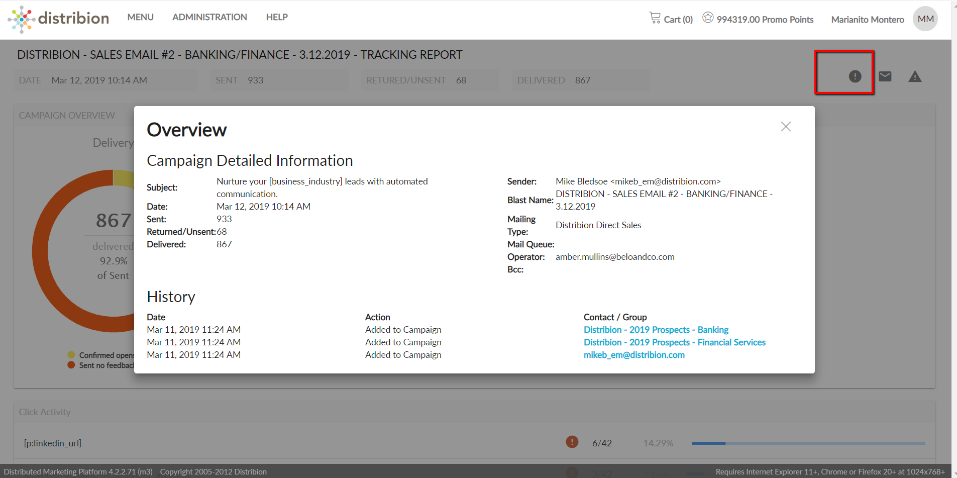This screenshot has height=478, width=957.
Task: Click the Subject line text in dialog
Action: point(322,187)
